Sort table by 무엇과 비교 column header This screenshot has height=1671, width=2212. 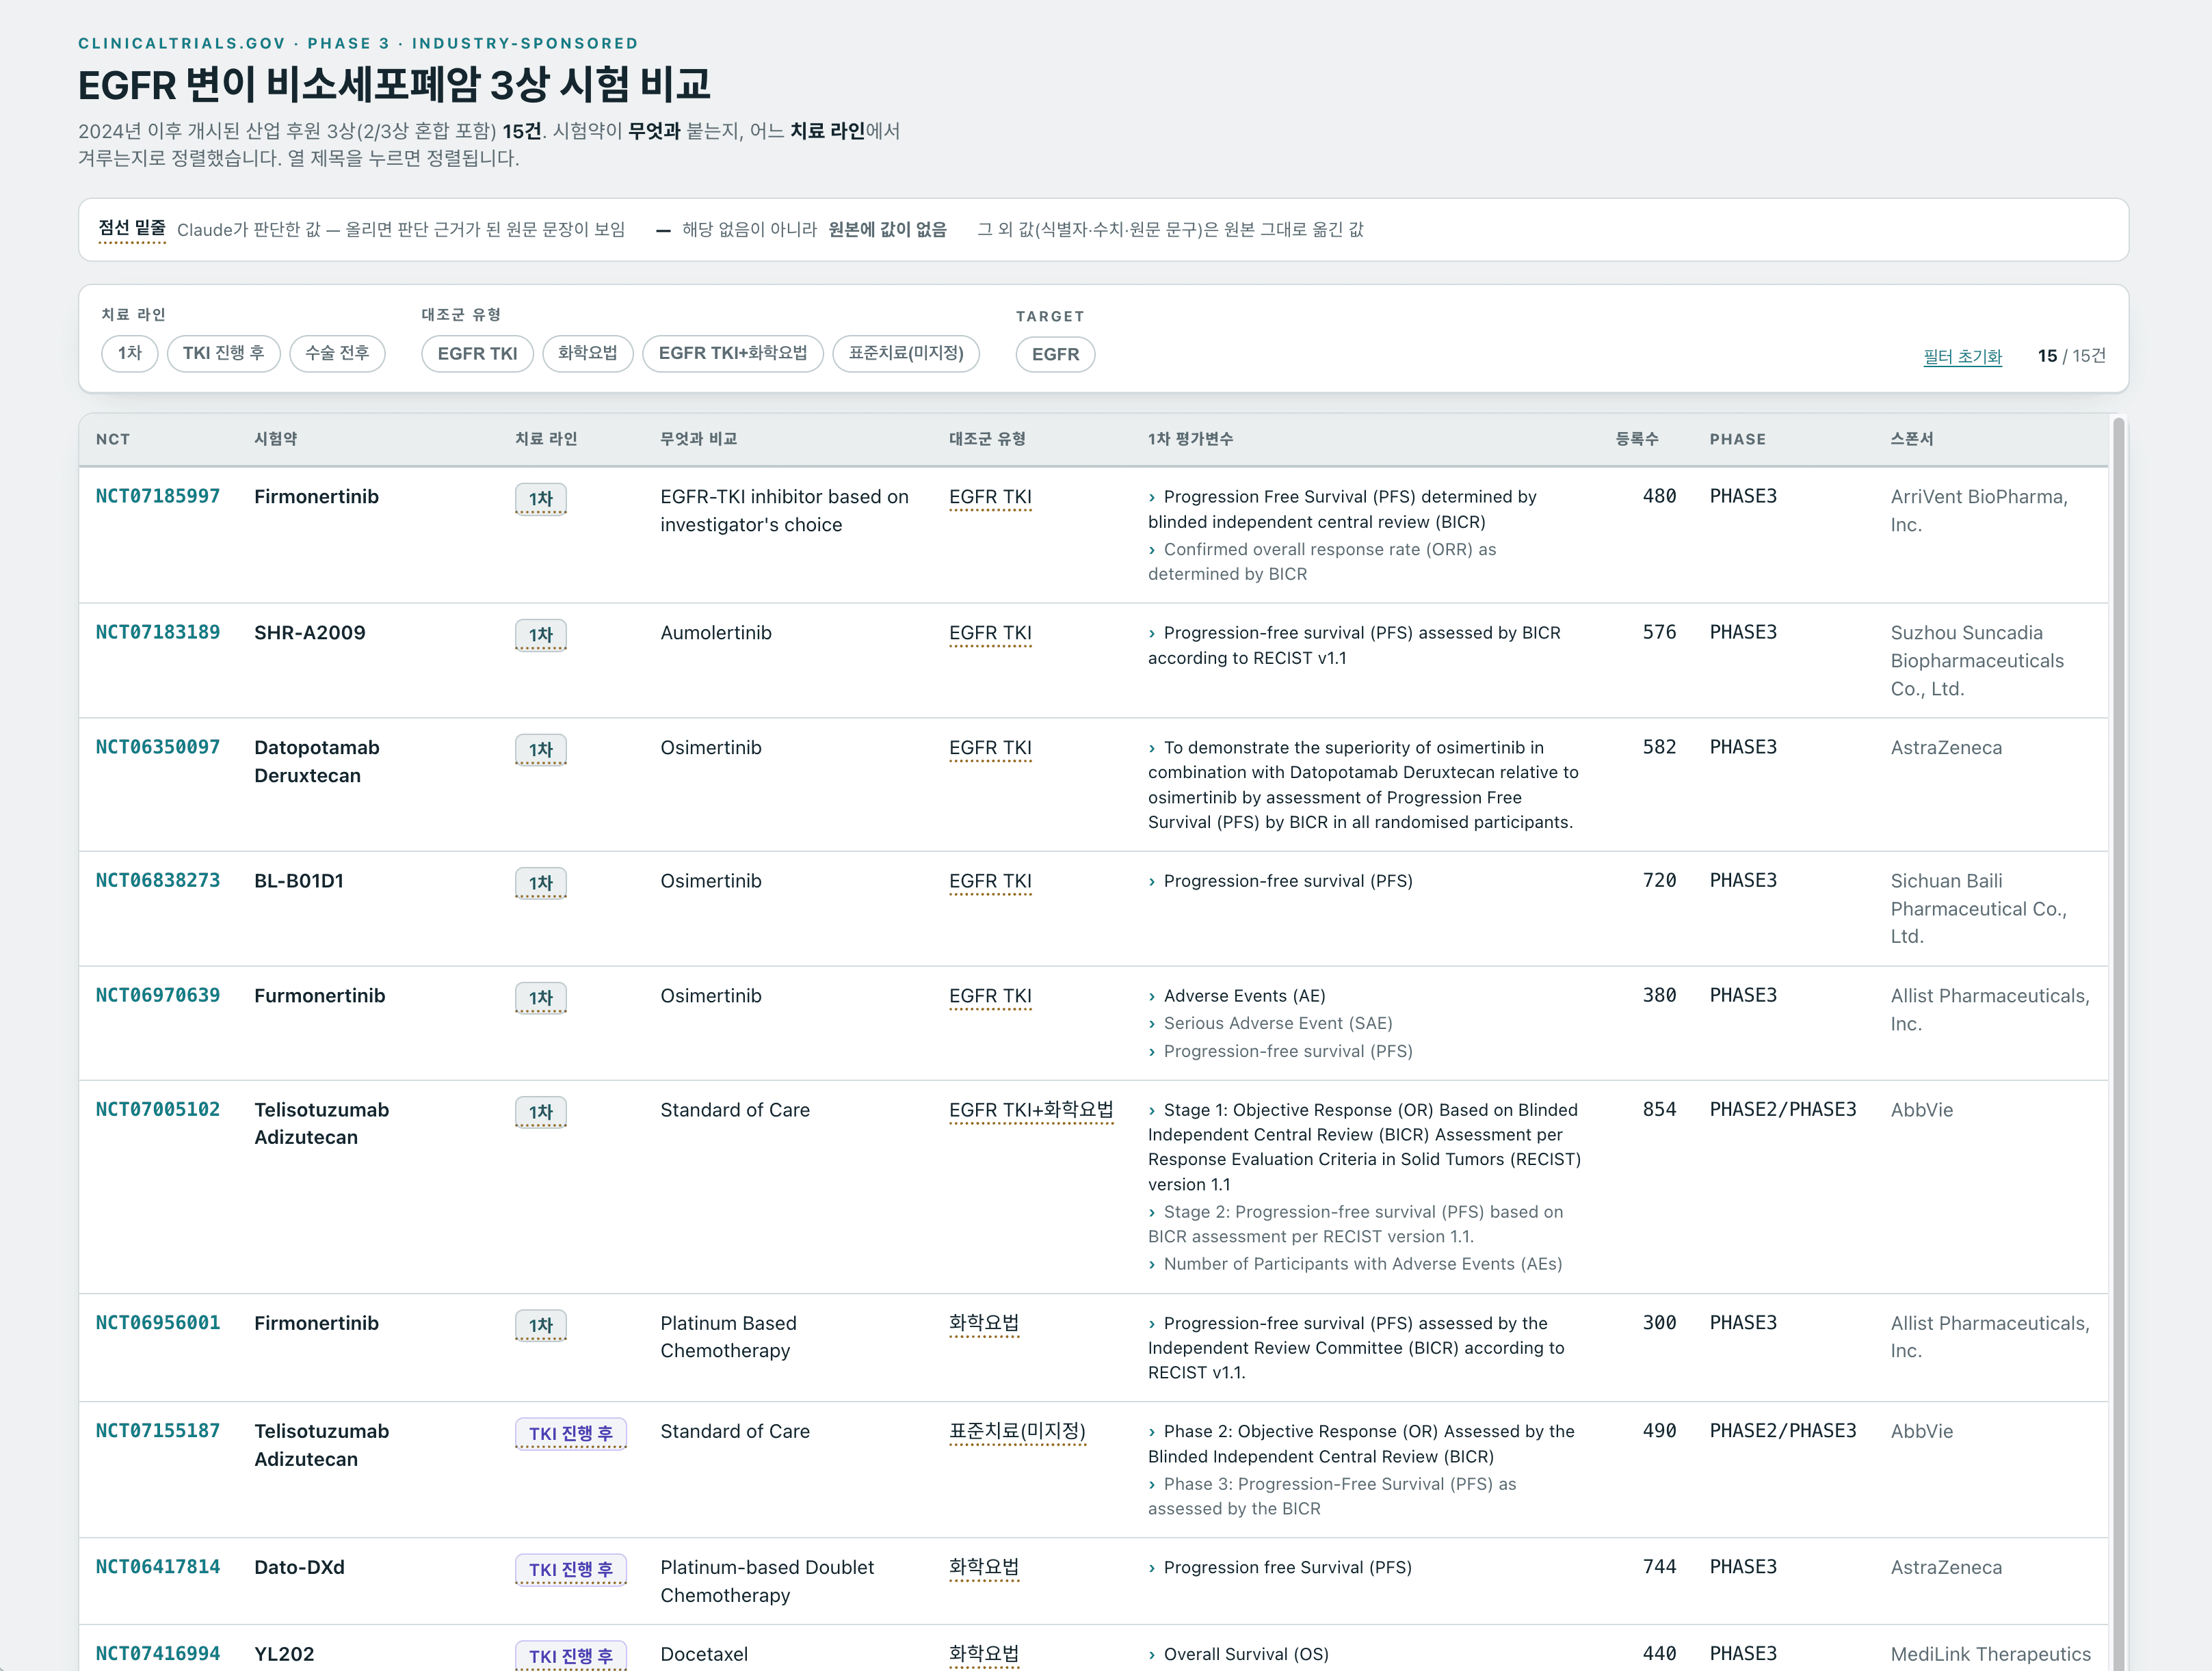(698, 440)
